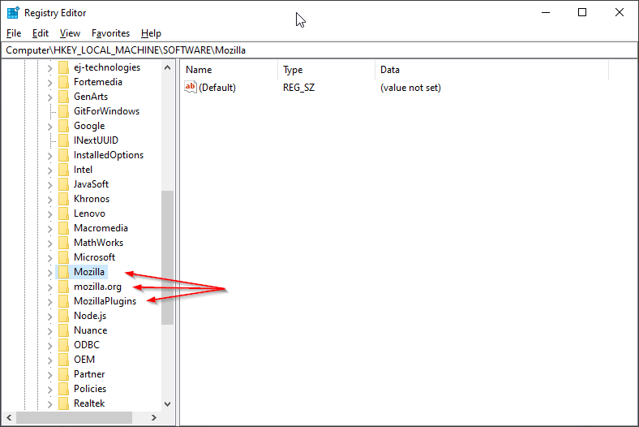
Task: Click the tree scroll right arrow
Action: 154,417
